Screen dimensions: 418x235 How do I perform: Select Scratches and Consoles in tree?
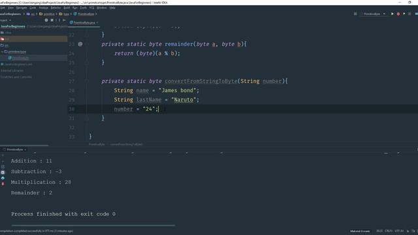[16, 77]
